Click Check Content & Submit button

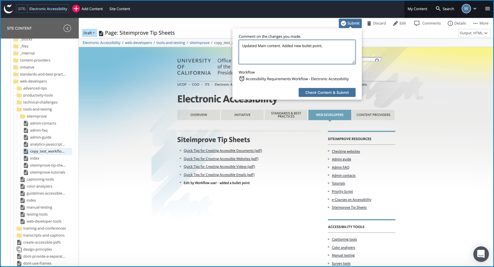327,92
